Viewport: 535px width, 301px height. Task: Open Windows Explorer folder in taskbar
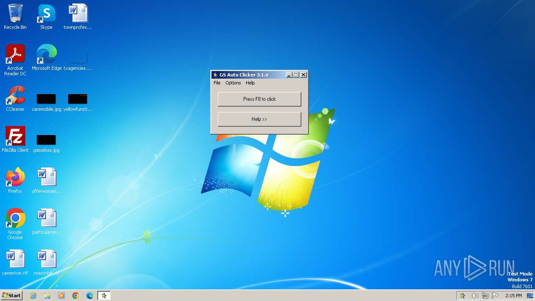point(47,296)
